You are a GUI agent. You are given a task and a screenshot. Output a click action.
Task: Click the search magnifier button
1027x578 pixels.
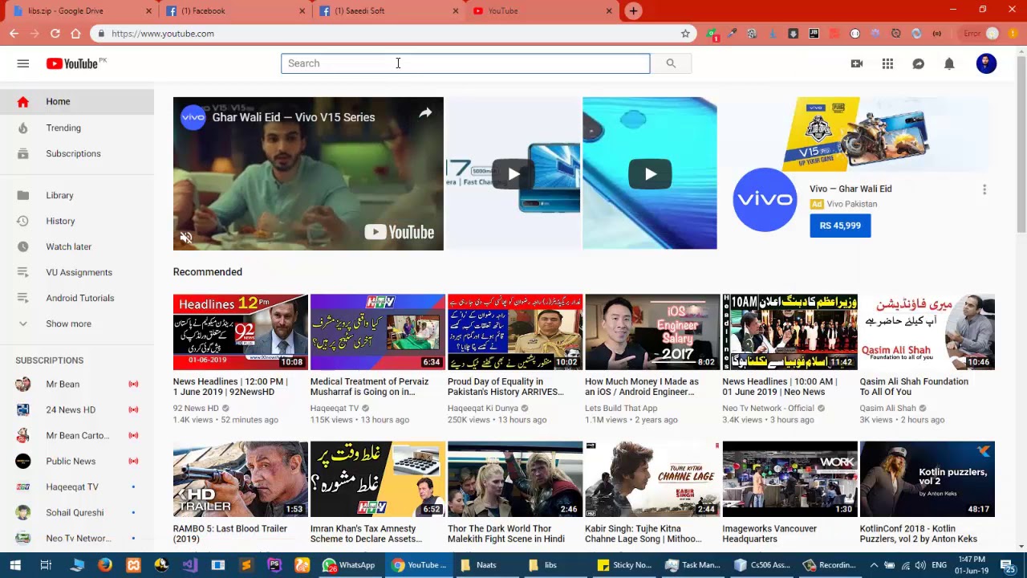pos(671,63)
